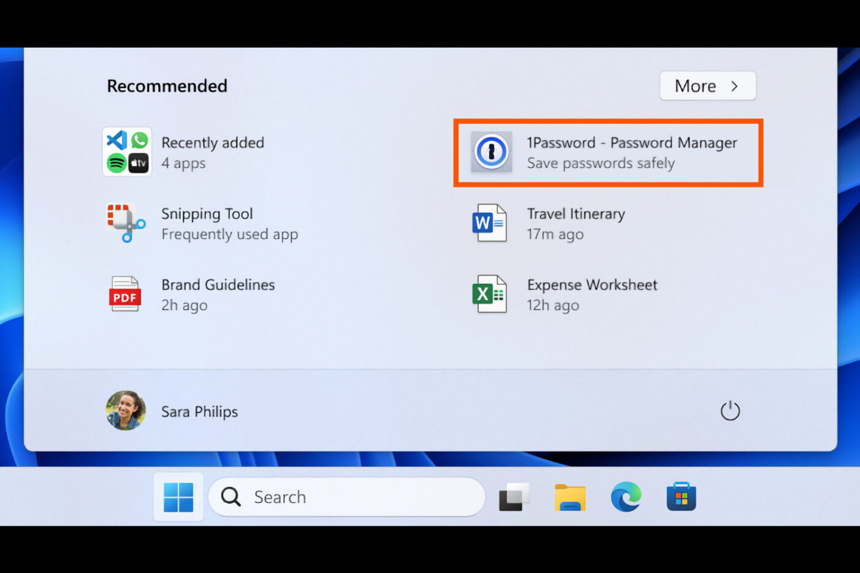Select the Sara Philips account name
Screen dimensions: 860x573
click(x=199, y=412)
